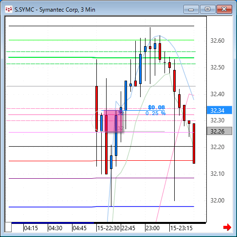The width and height of the screenshot is (237, 237).
Task: Click the small square at chart bottom-left
Action: click(x=8, y=227)
